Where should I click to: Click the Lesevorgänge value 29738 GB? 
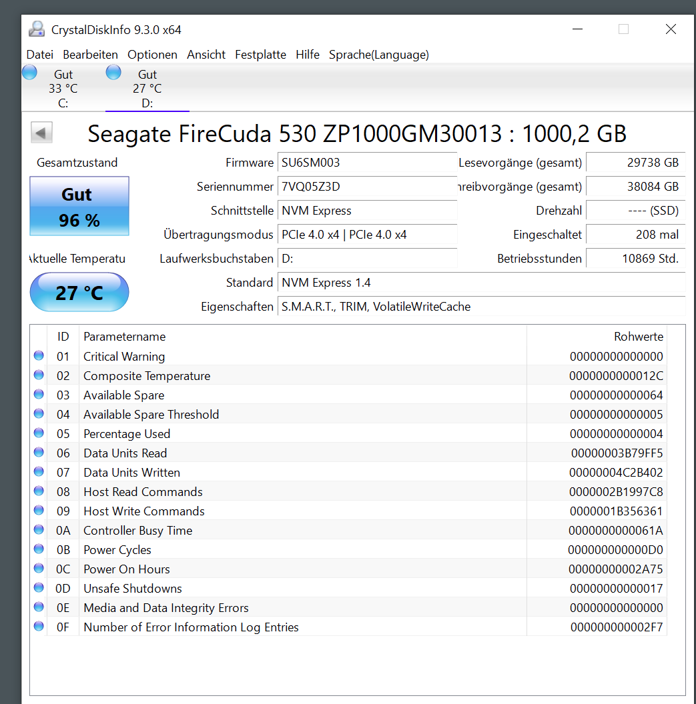636,163
